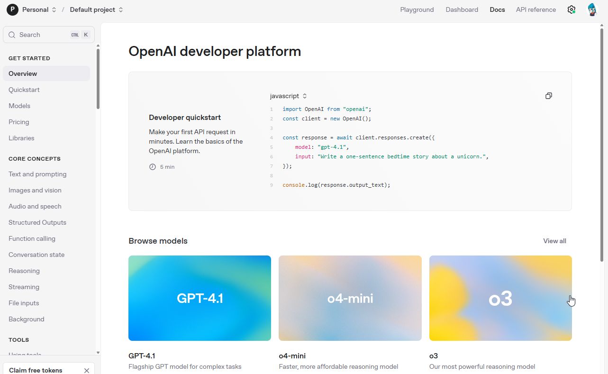This screenshot has height=374, width=608.
Task: Select Function calling in sidebar
Action: [32, 238]
